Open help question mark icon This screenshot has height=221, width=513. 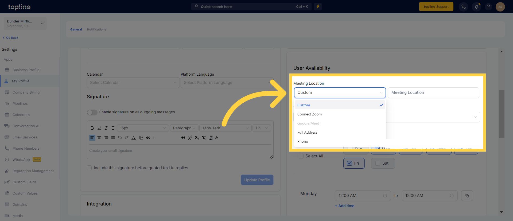click(488, 7)
